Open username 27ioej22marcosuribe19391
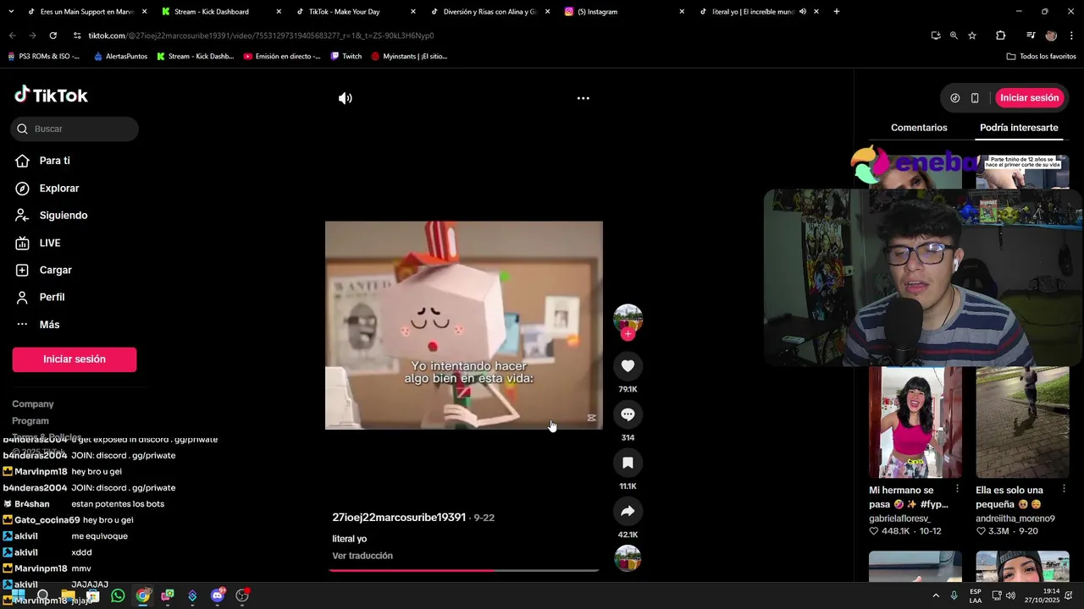Screen dimensions: 1084x609 399,518
